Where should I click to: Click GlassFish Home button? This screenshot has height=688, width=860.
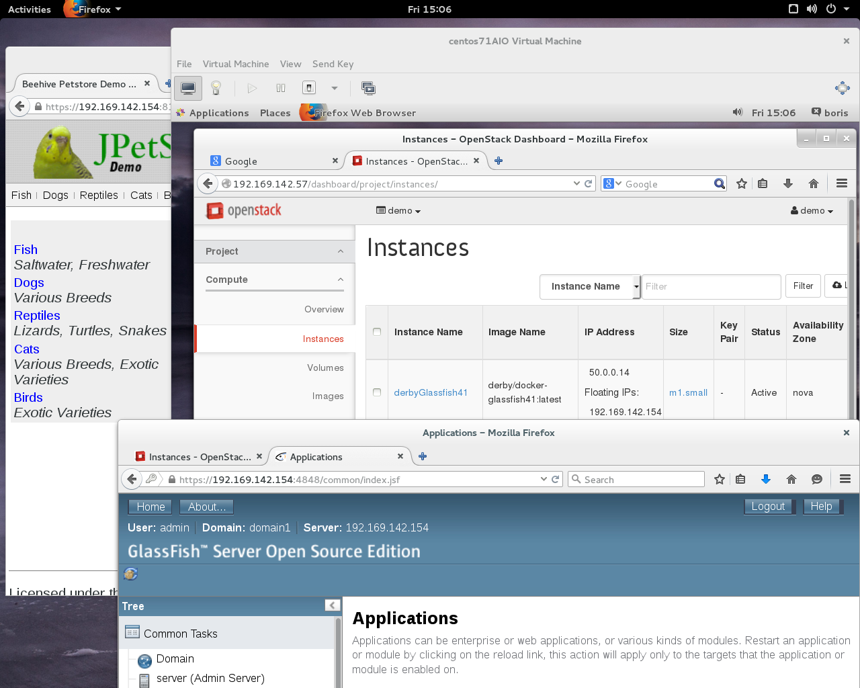tap(150, 507)
